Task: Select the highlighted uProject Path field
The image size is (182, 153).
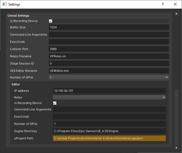Action: point(109,138)
